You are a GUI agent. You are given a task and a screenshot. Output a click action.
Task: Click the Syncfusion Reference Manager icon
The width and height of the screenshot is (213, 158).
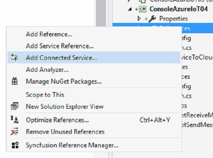coord(14,145)
